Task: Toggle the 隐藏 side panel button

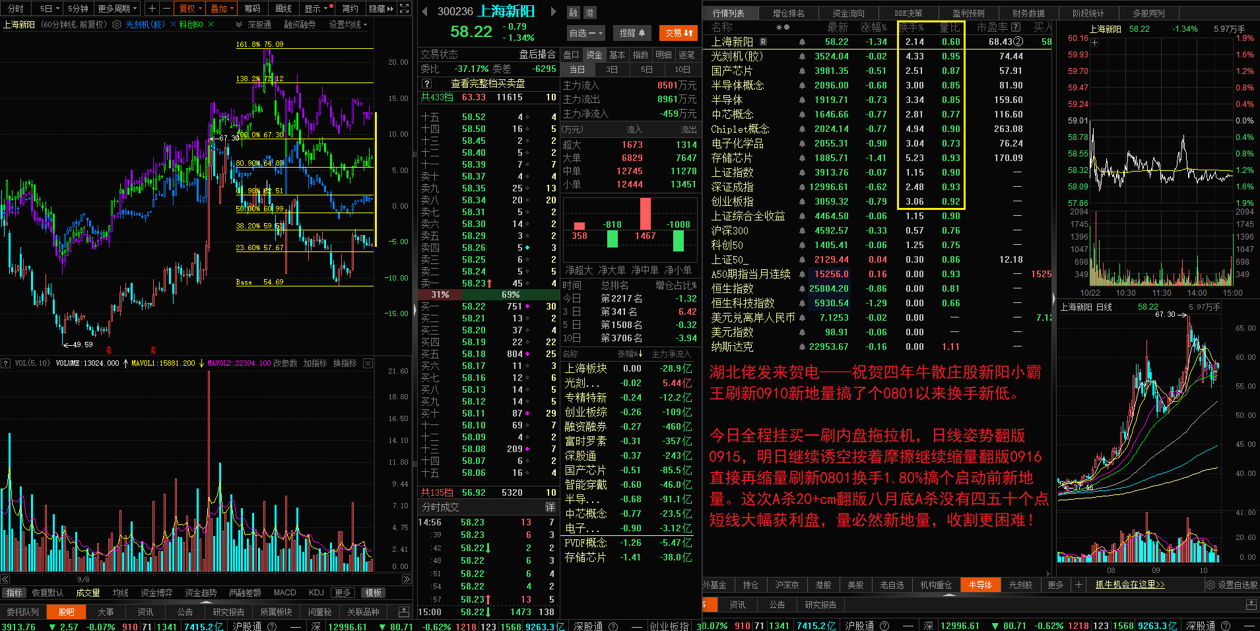Action: 381,9
